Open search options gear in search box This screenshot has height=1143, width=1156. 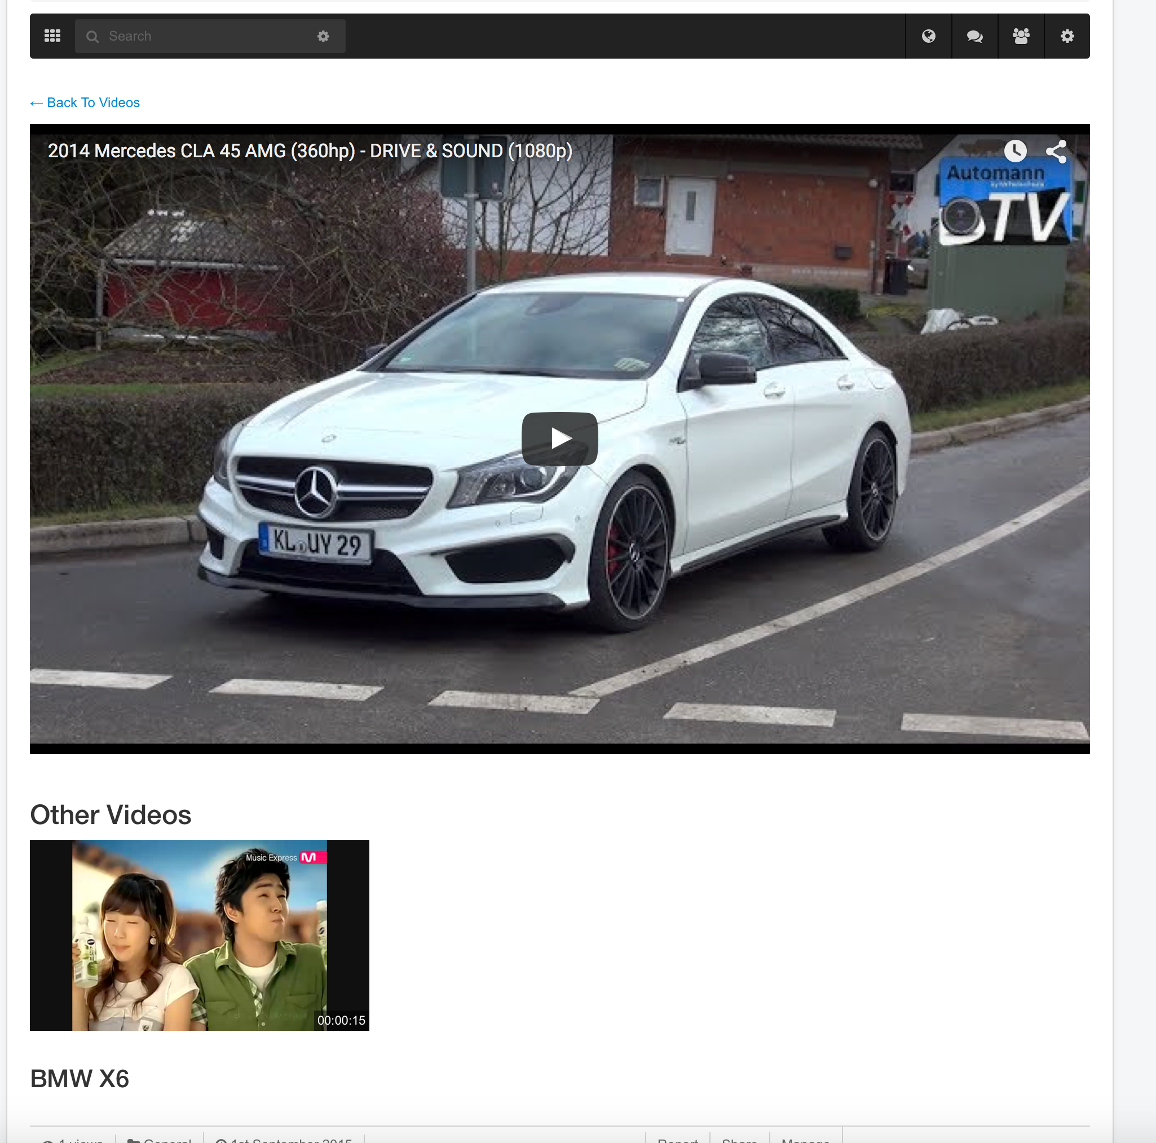click(x=323, y=37)
